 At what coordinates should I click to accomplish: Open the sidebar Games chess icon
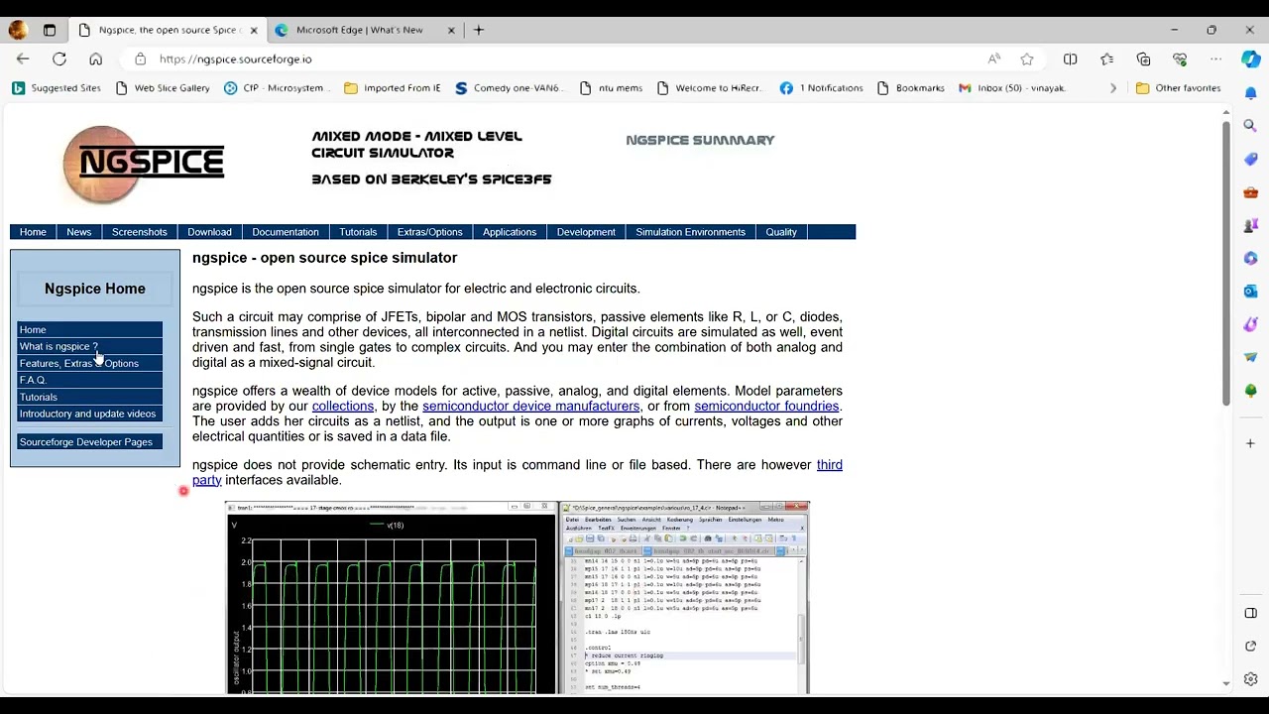pos(1250,225)
